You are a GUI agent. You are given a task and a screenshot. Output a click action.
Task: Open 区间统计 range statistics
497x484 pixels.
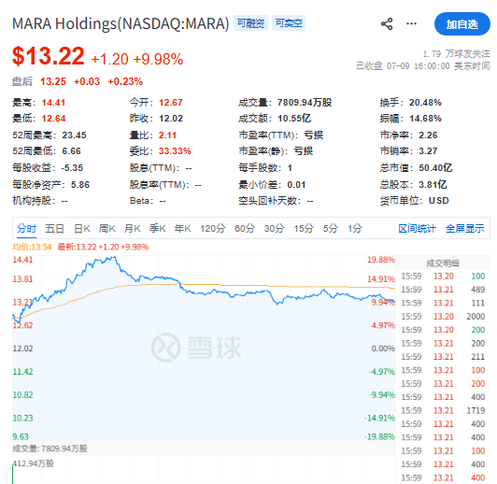click(417, 229)
